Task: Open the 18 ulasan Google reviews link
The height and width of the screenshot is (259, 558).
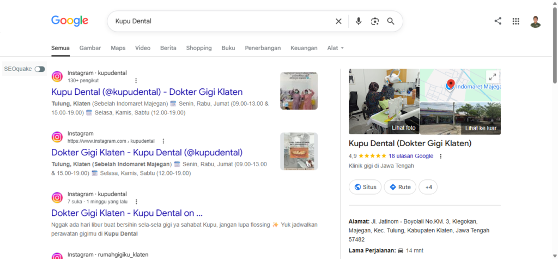Action: (411, 156)
